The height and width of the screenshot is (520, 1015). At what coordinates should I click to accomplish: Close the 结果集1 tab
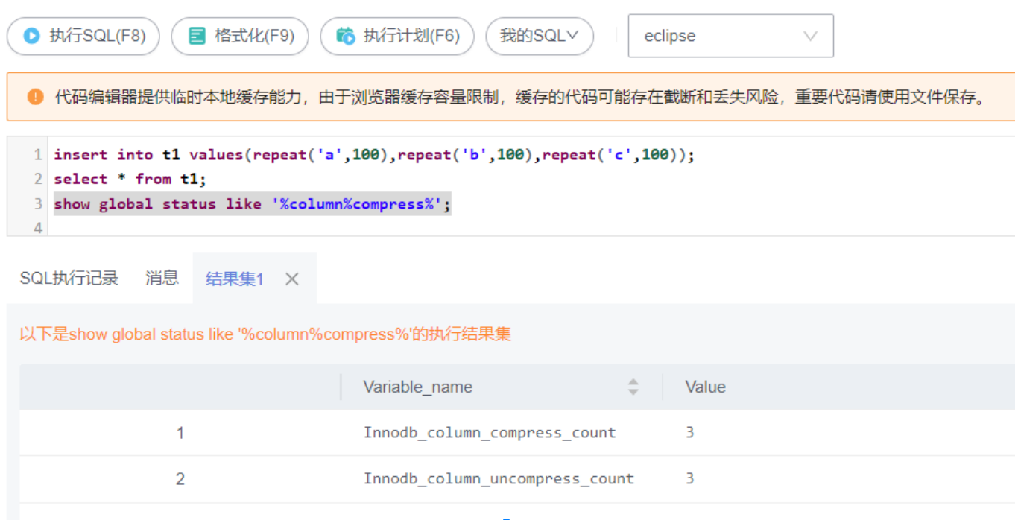coord(292,279)
